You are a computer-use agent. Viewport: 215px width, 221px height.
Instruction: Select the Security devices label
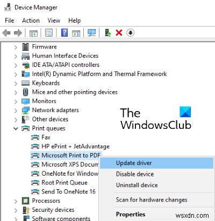pyautogui.click(x=53, y=210)
